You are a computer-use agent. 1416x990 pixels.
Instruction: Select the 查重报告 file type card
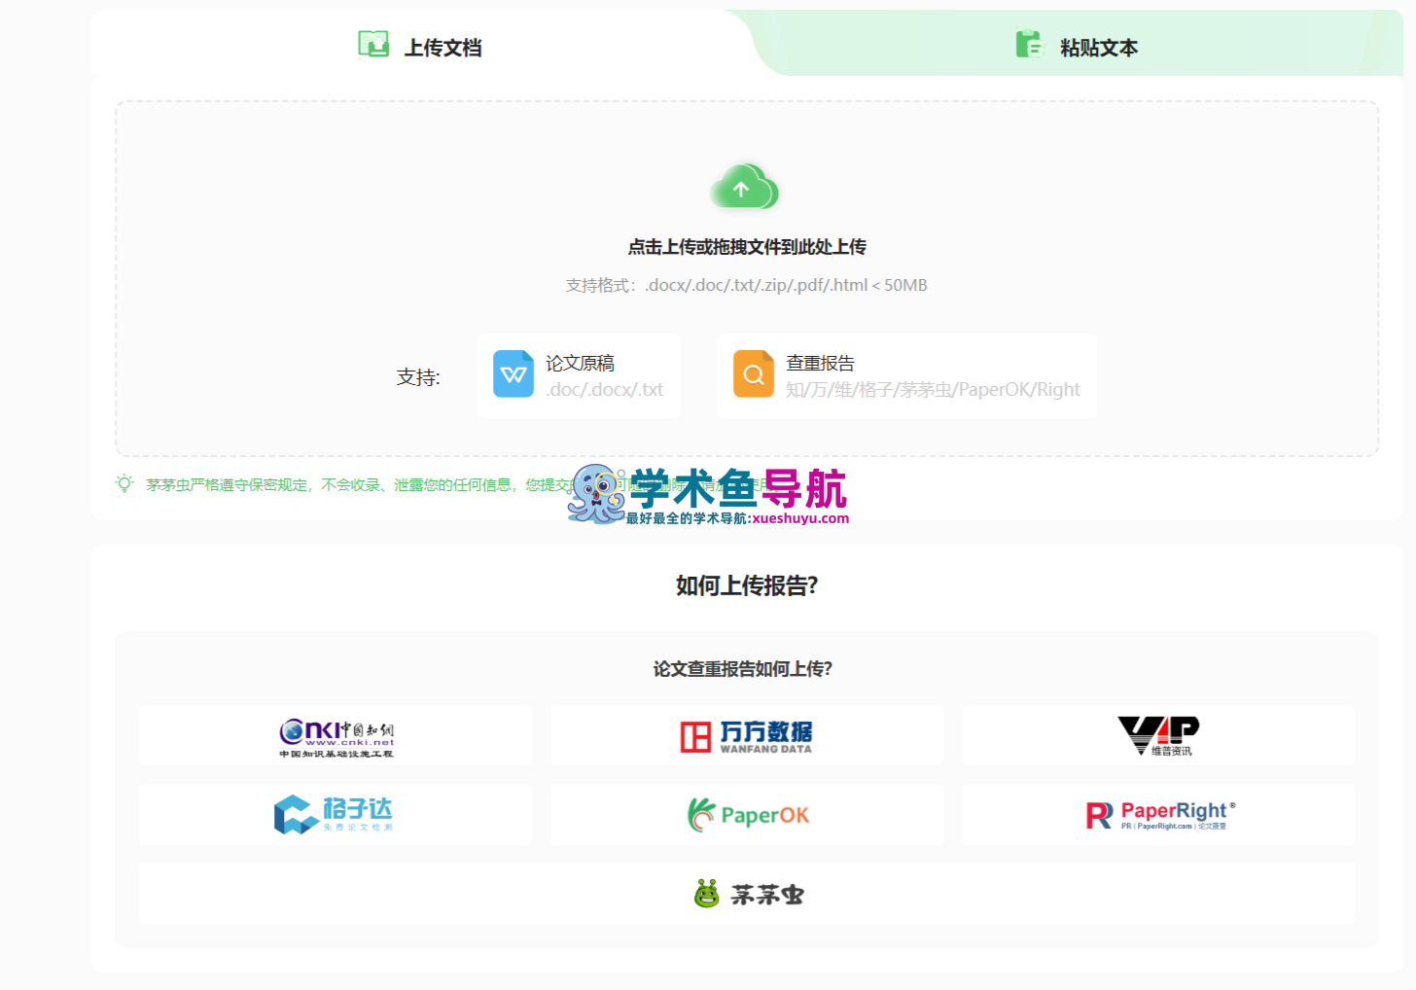click(906, 376)
